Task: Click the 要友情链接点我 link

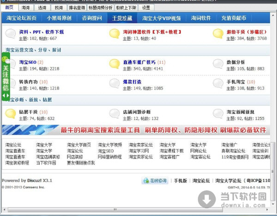Action: pos(81,162)
